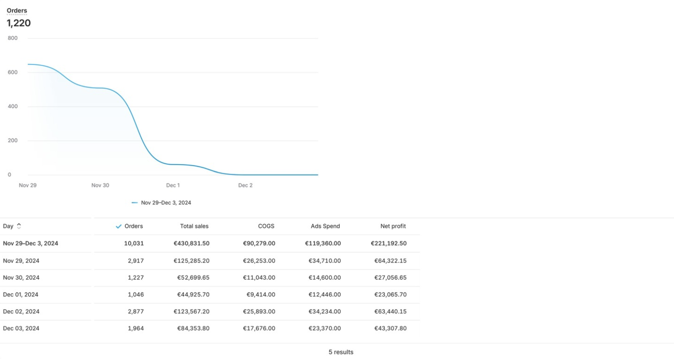
Task: Click the Dec 2 x-axis label
Action: coord(245,185)
